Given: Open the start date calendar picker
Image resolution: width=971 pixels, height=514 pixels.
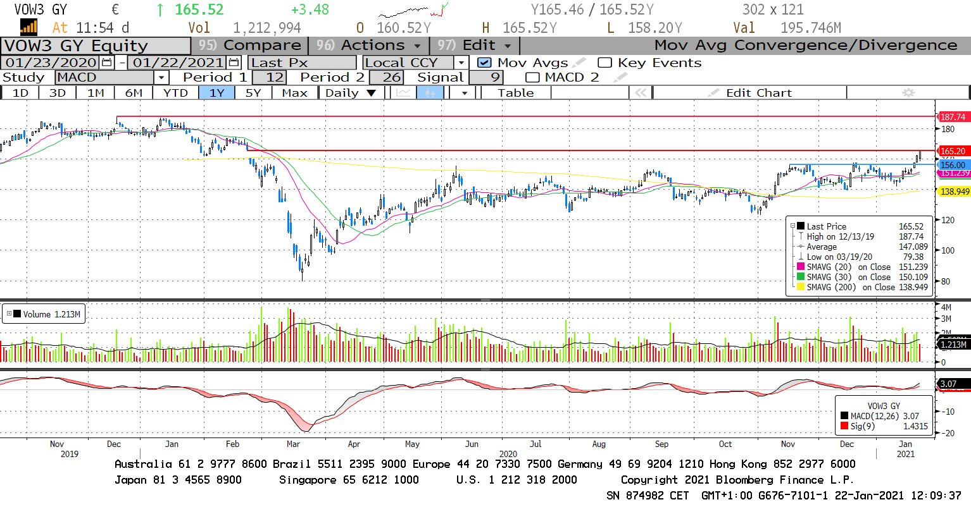Looking at the screenshot, I should pyautogui.click(x=107, y=63).
